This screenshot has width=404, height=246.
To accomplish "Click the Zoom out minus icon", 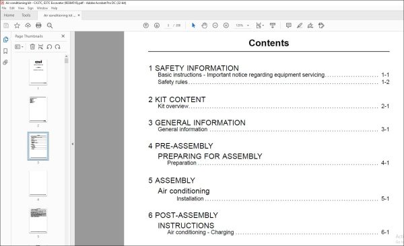I will click(215, 26).
